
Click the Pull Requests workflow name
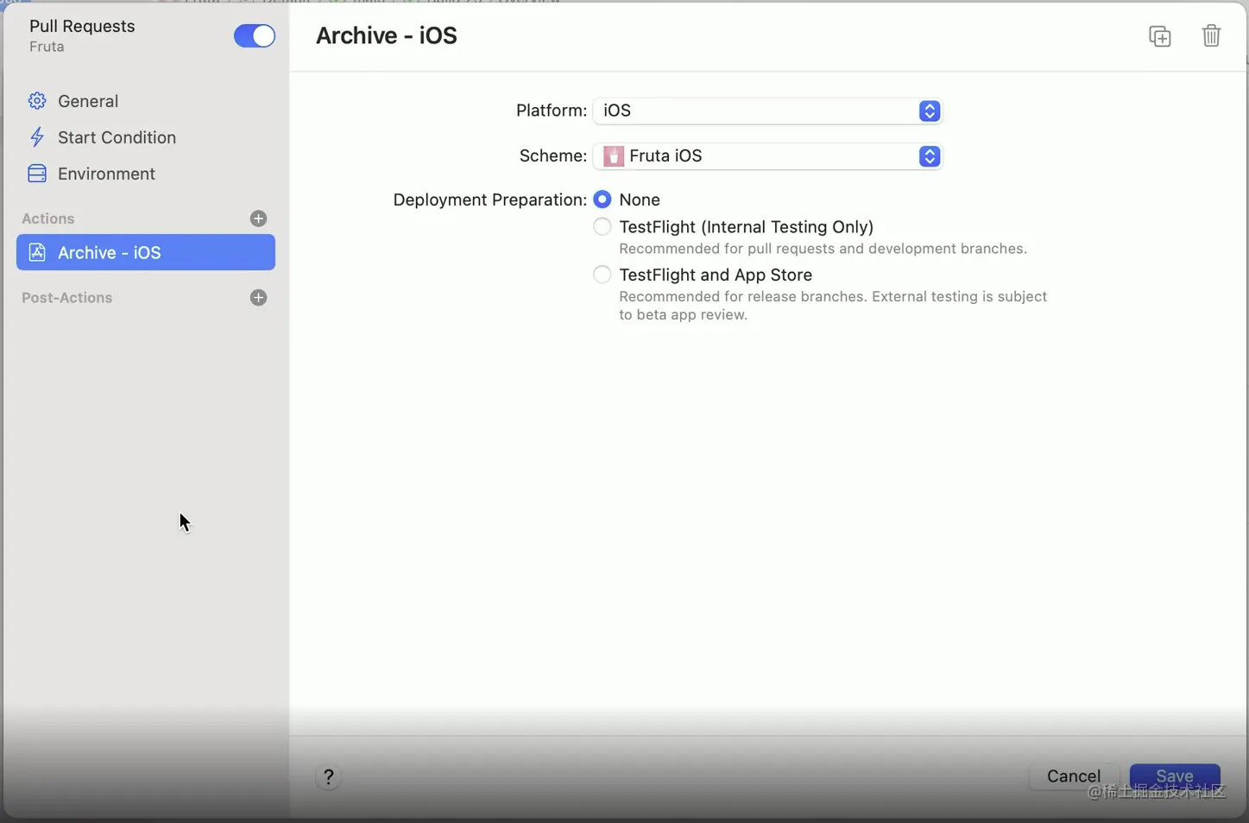click(x=82, y=26)
